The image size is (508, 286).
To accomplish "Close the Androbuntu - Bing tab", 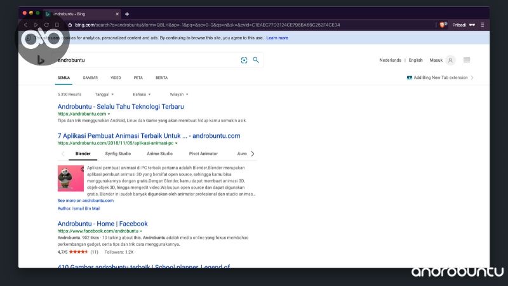I will (x=117, y=14).
